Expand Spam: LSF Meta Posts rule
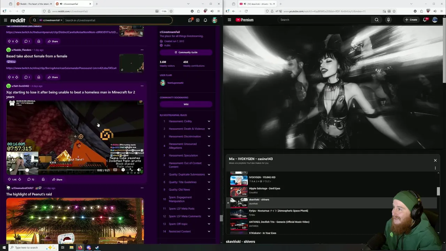The image size is (446, 251). tap(209, 208)
